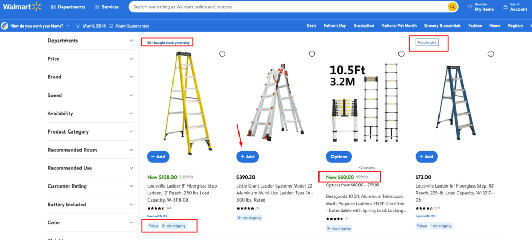Click the Walmart spark logo

pyautogui.click(x=36, y=7)
